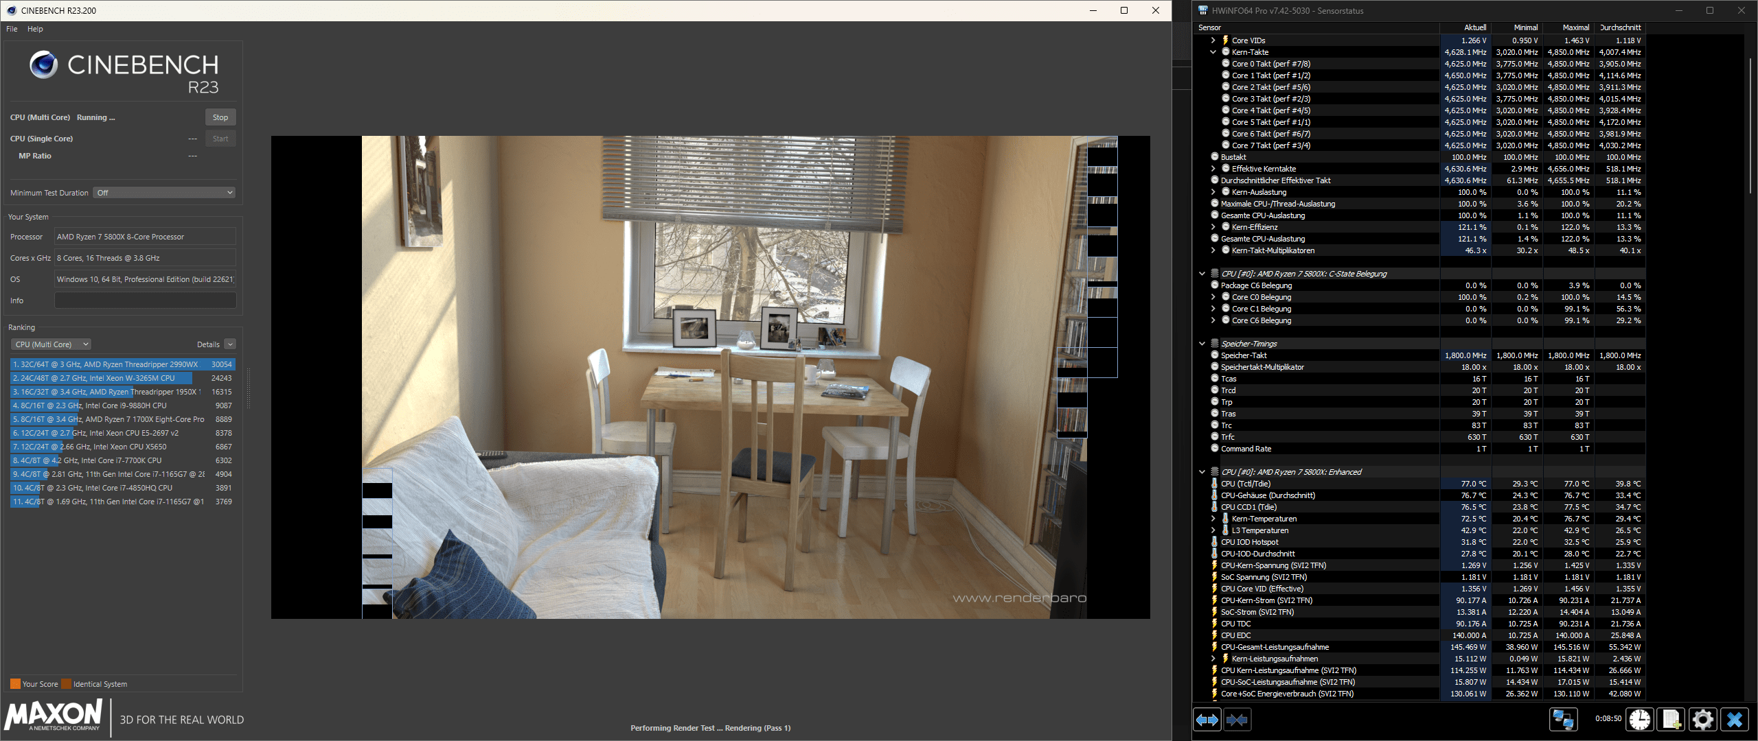Open Minimum Test Duration dropdown
The width and height of the screenshot is (1758, 741).
point(164,193)
